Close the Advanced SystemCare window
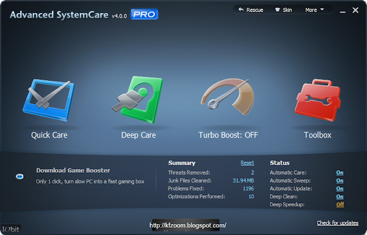 pos(356,10)
